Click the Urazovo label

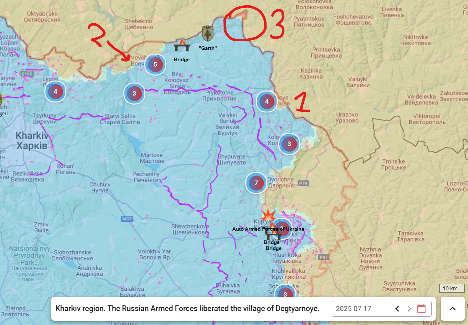tap(347, 118)
